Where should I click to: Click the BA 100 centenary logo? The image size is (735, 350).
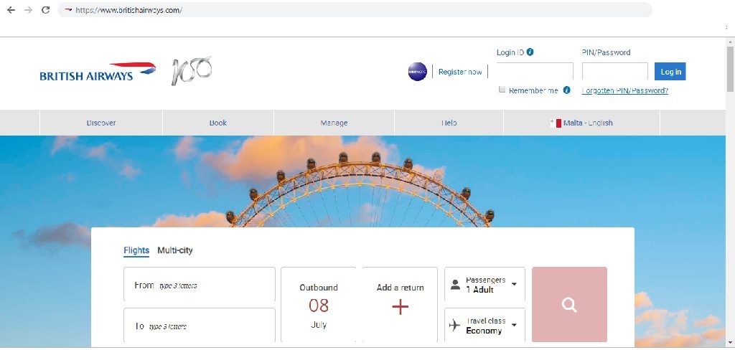click(191, 71)
